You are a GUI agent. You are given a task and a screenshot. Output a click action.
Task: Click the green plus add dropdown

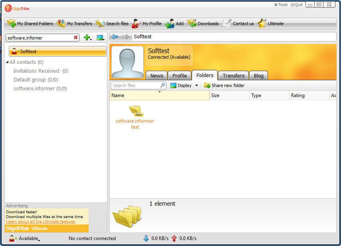click(x=87, y=38)
